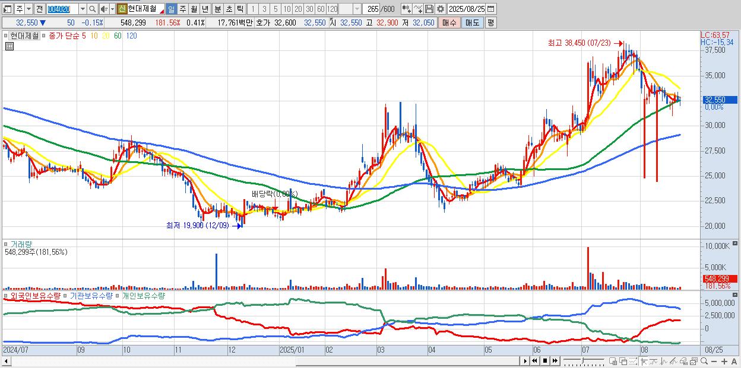The image size is (741, 368).
Task: Click the add line indicator icon
Action: click(x=418, y=9)
